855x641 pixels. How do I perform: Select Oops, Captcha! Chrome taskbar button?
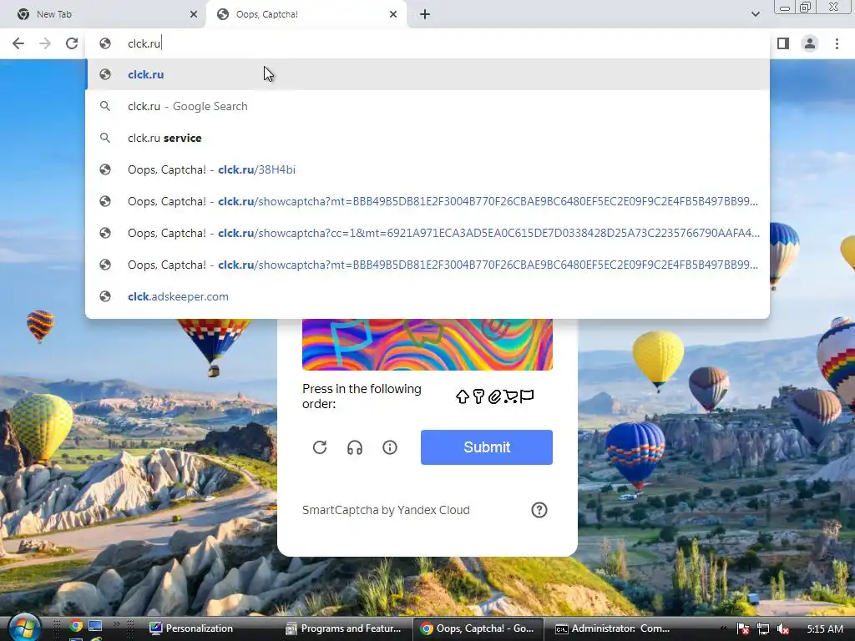(x=478, y=628)
